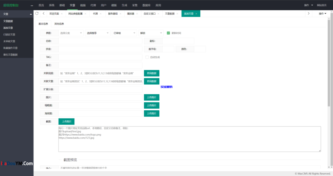Screen dimensions: 333x176
Task: Open the 选择分类 category dropdown
Action: (x=71, y=33)
